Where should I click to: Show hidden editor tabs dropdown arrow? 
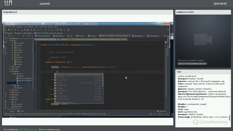point(165,36)
